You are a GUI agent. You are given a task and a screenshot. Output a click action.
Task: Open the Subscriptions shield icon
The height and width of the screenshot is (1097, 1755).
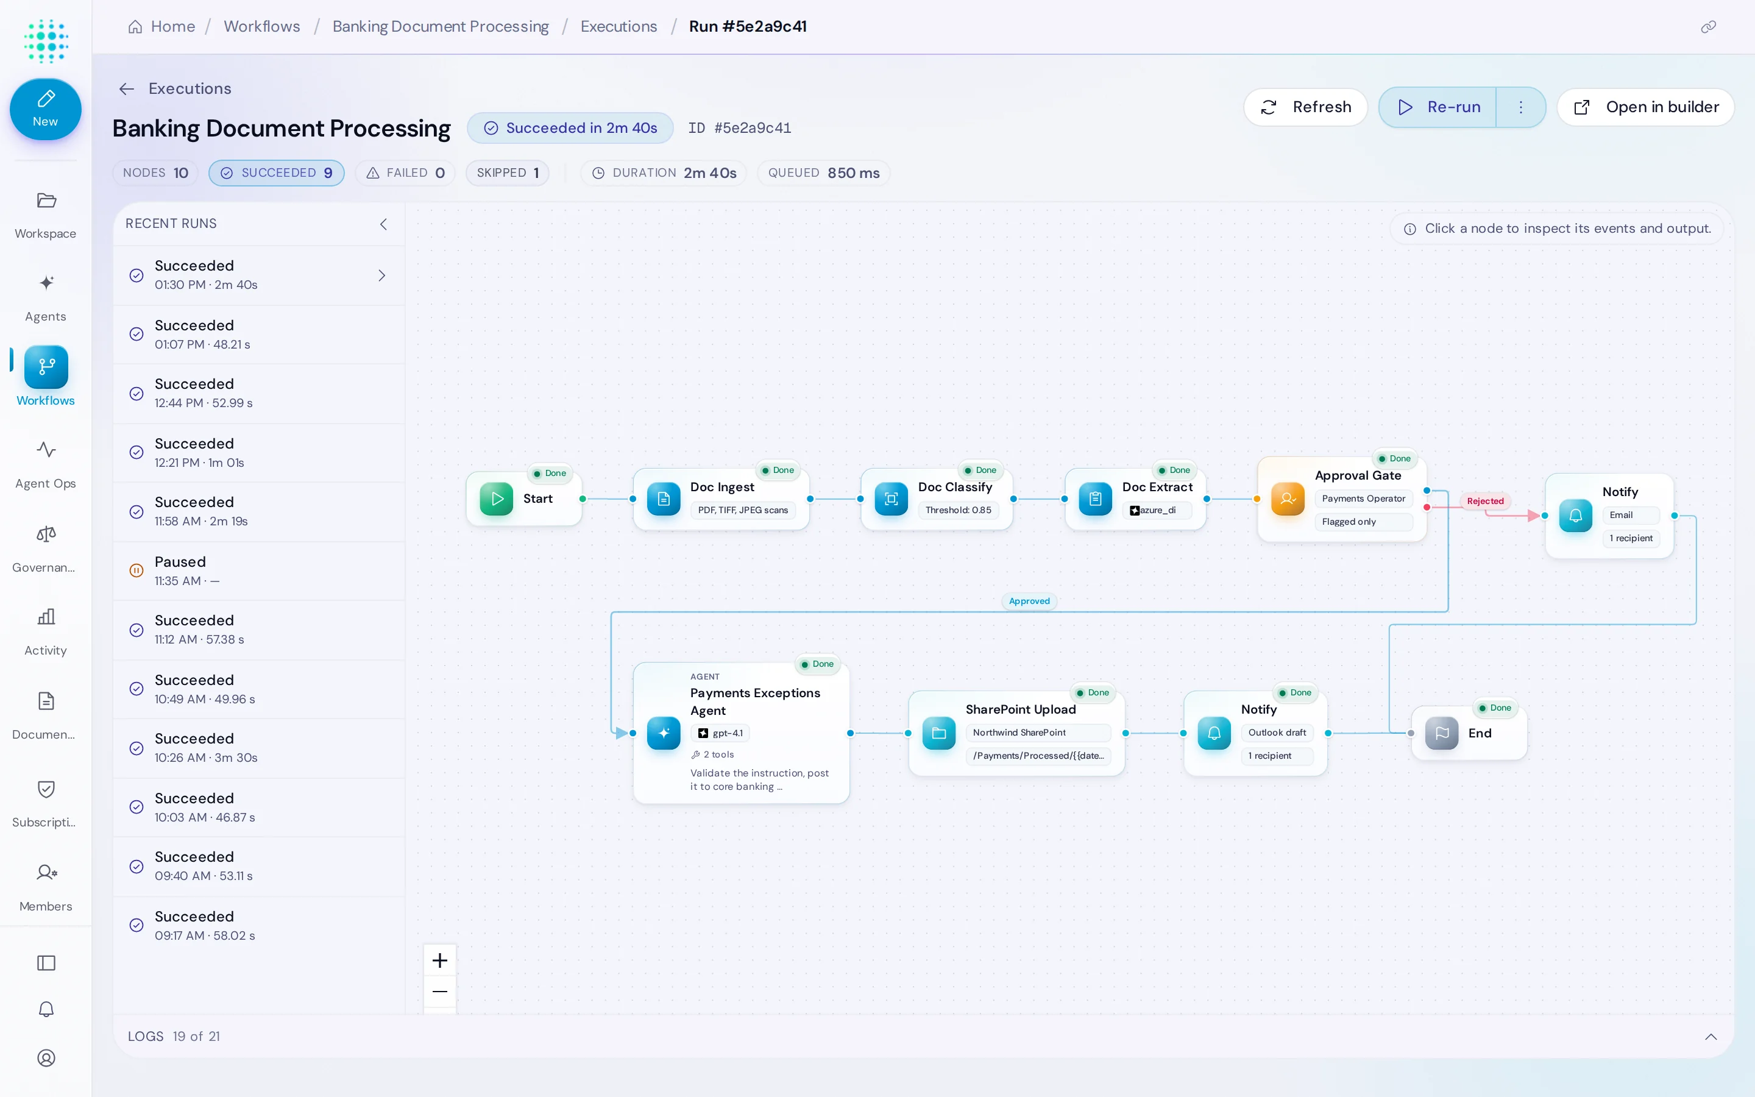pyautogui.click(x=46, y=789)
